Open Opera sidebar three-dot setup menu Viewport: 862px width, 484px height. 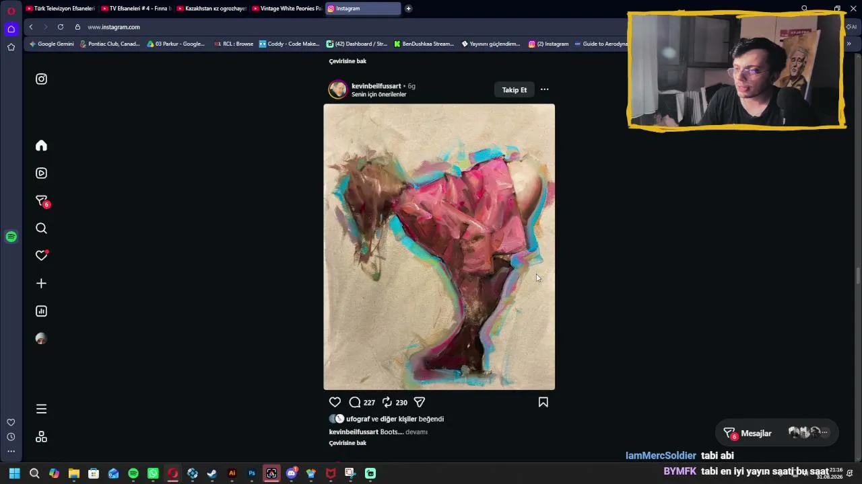tap(11, 451)
